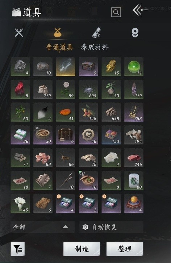This screenshot has width=171, height=263.
Task: Select the glowing lightning item with gold border
Action: point(66,66)
